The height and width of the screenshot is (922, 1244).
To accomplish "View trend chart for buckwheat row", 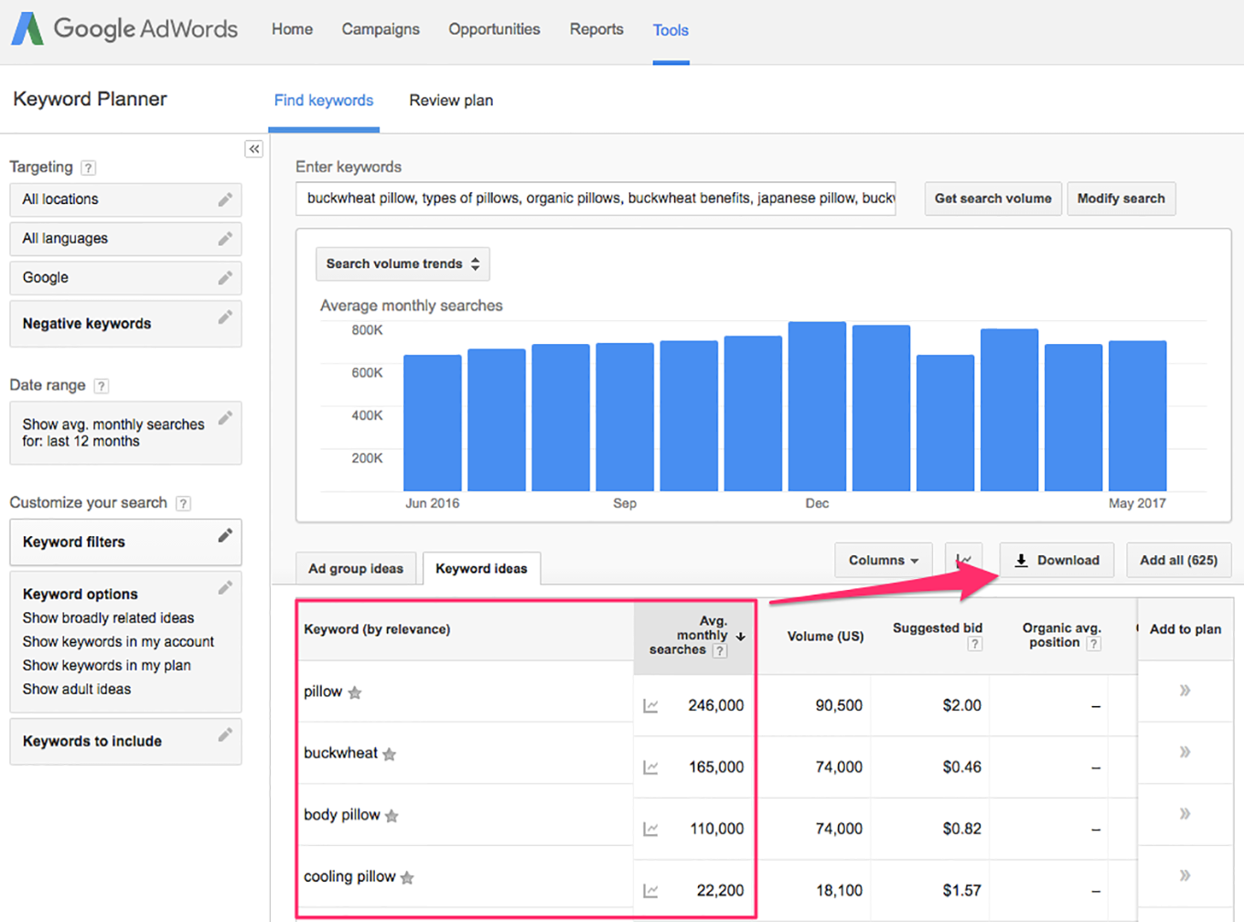I will tap(650, 767).
